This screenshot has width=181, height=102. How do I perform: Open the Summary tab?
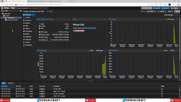29,15
